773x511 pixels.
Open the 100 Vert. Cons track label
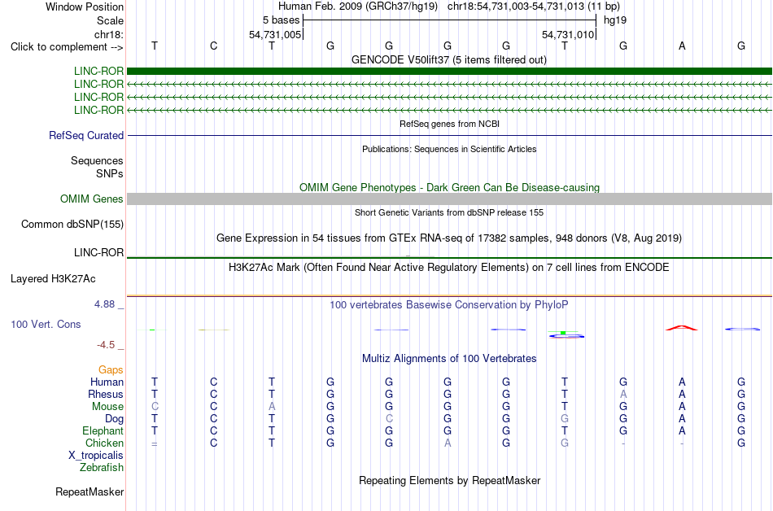(x=46, y=324)
